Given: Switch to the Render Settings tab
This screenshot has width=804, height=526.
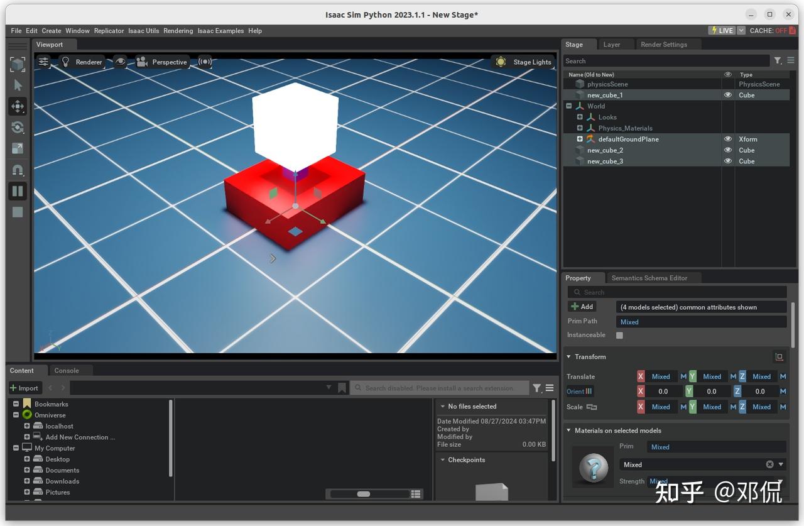Looking at the screenshot, I should tap(663, 45).
